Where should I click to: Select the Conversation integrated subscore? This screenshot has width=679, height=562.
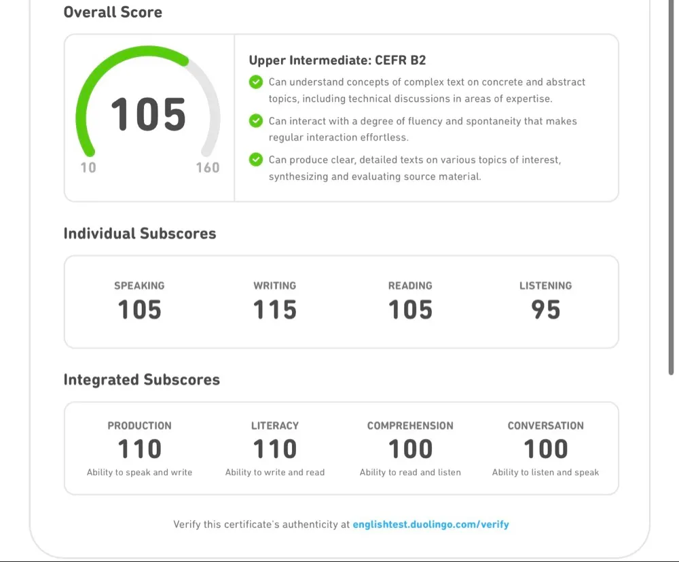(545, 449)
